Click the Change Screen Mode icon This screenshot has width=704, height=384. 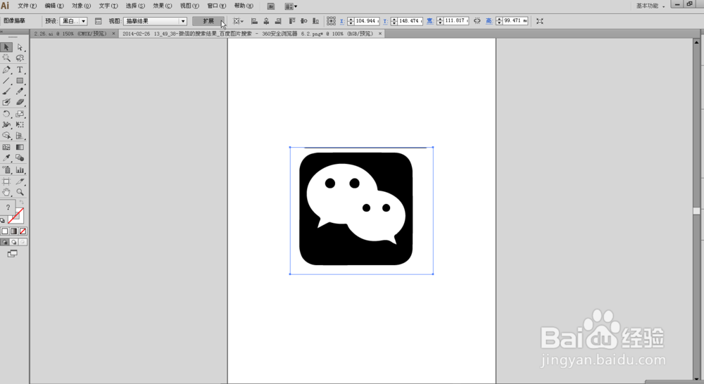(x=13, y=254)
